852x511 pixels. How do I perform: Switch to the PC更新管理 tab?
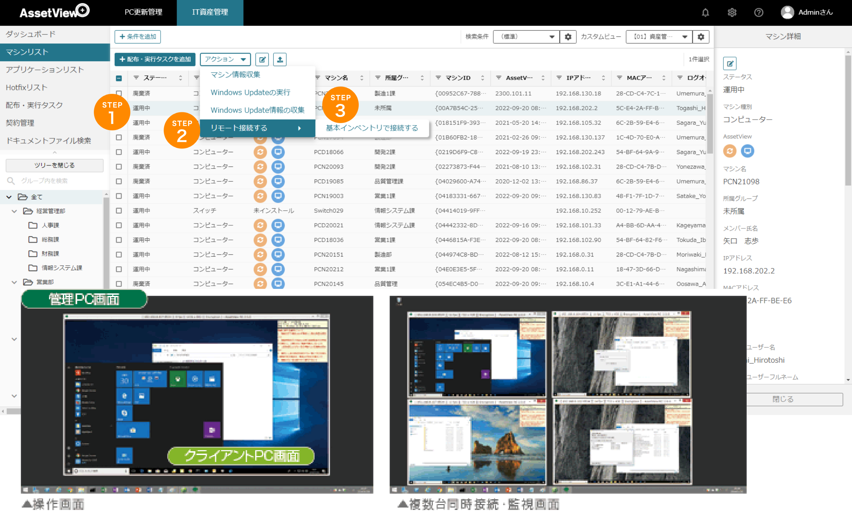point(143,13)
